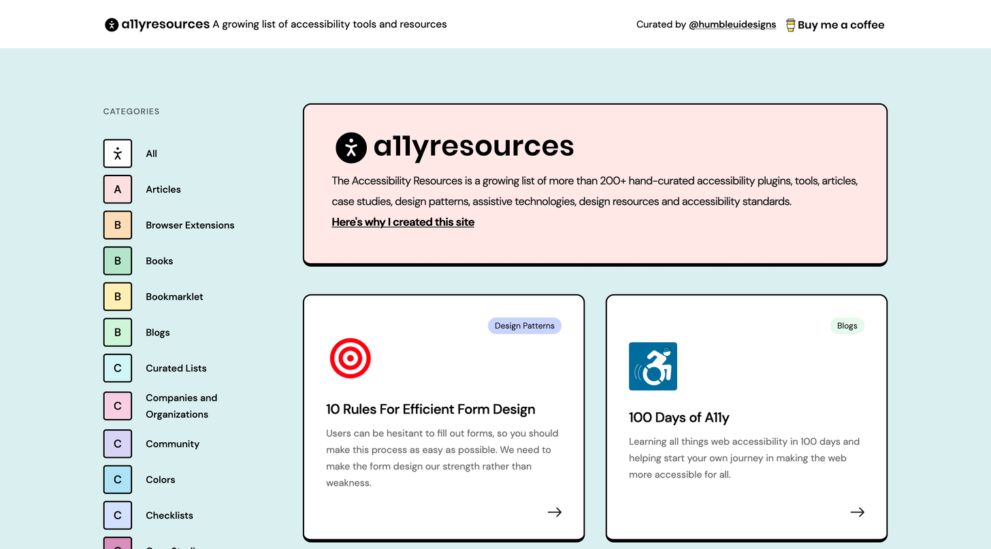Click the large a11yresources banner logo

455,147
